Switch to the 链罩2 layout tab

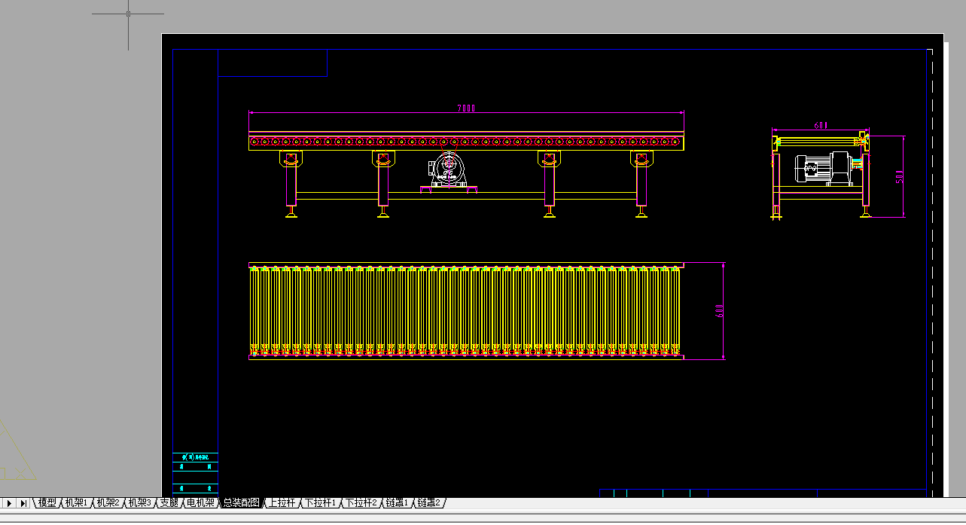(x=429, y=502)
